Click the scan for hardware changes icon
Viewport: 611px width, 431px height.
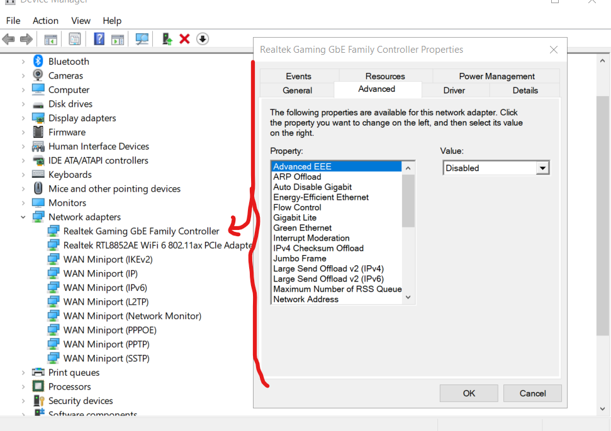[142, 39]
